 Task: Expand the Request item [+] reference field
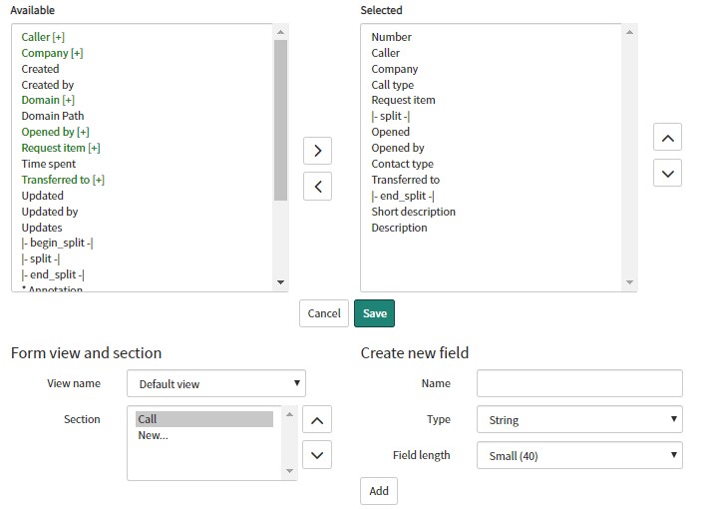pos(61,148)
